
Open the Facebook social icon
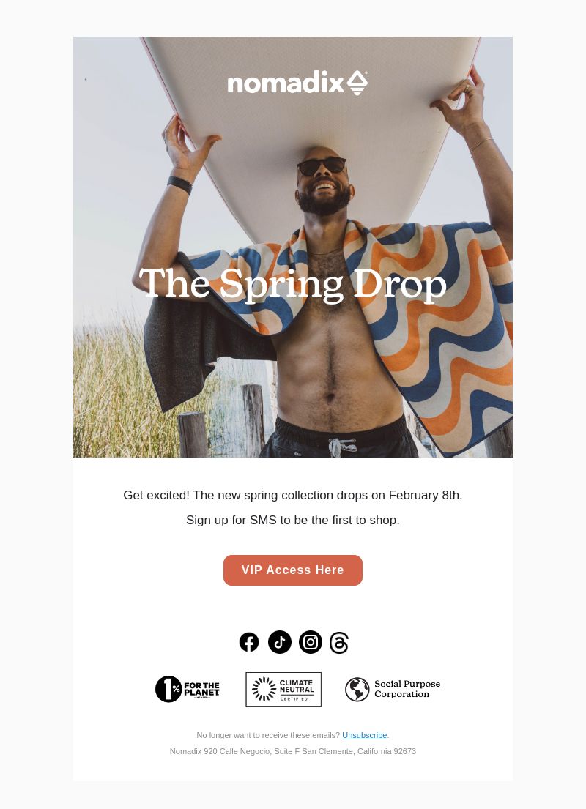pos(249,642)
